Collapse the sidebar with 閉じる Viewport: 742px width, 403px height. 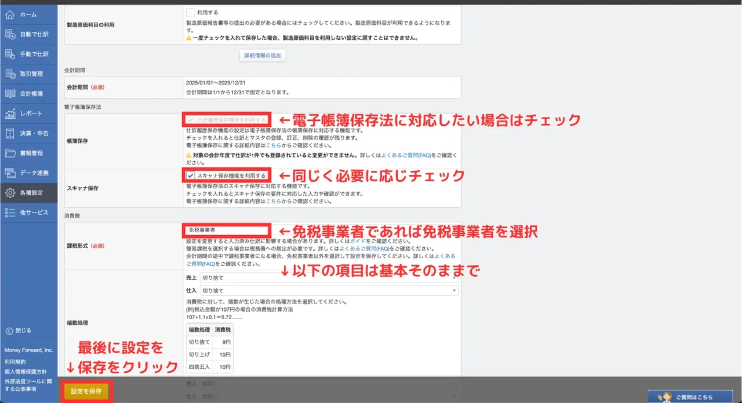pyautogui.click(x=19, y=331)
